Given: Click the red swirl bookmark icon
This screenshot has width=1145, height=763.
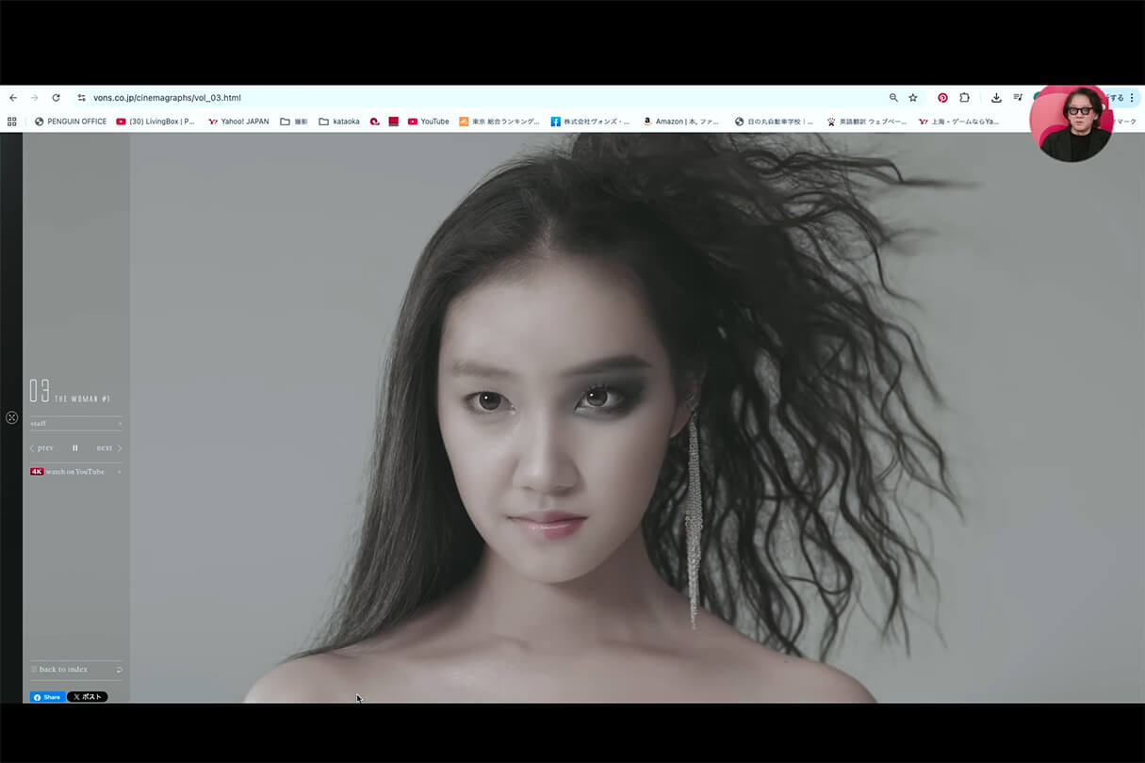Looking at the screenshot, I should 375,122.
